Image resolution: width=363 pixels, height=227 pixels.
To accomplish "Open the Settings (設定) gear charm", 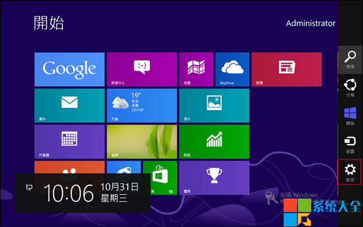I will pos(350,172).
